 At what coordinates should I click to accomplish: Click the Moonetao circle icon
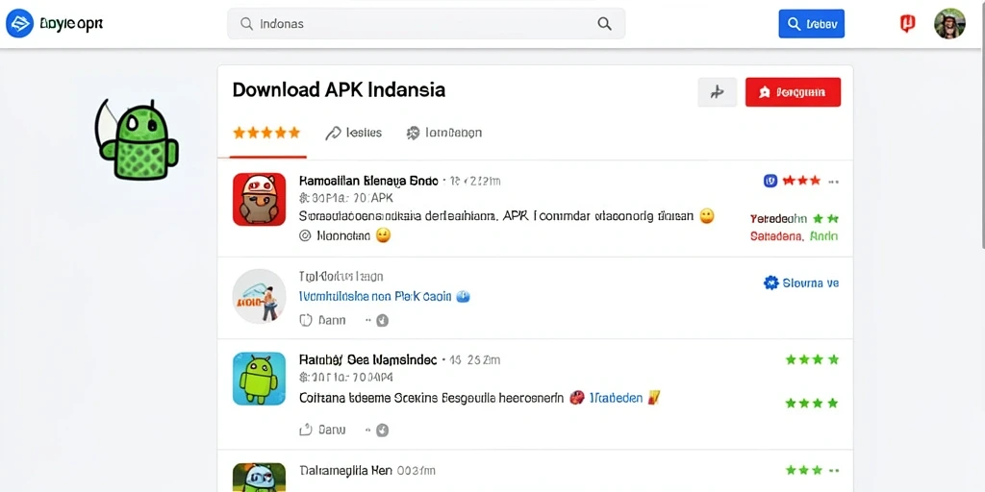click(305, 236)
